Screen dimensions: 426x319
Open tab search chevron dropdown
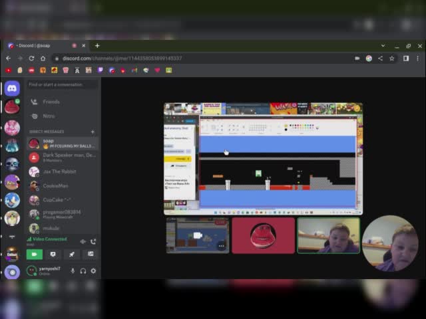pos(383,46)
